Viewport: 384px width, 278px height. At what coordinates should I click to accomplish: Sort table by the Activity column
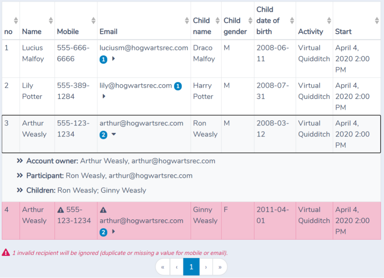[329, 21]
